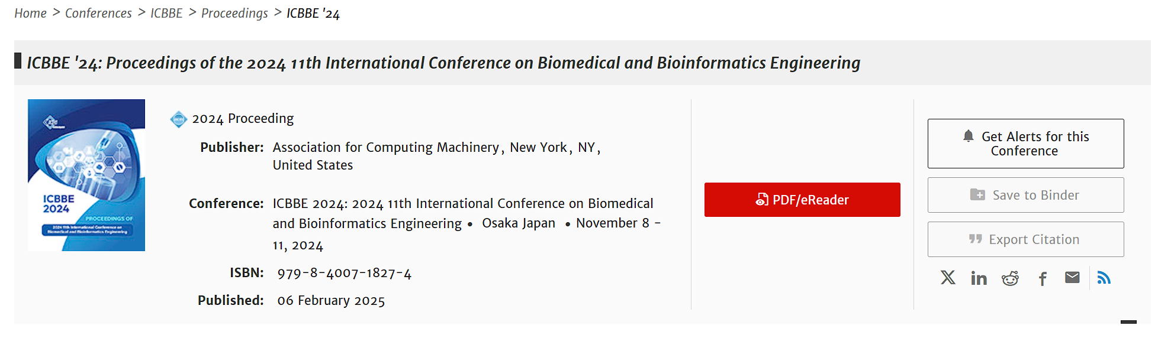The image size is (1158, 351).
Task: Save proceedings to Binder
Action: pos(1025,195)
